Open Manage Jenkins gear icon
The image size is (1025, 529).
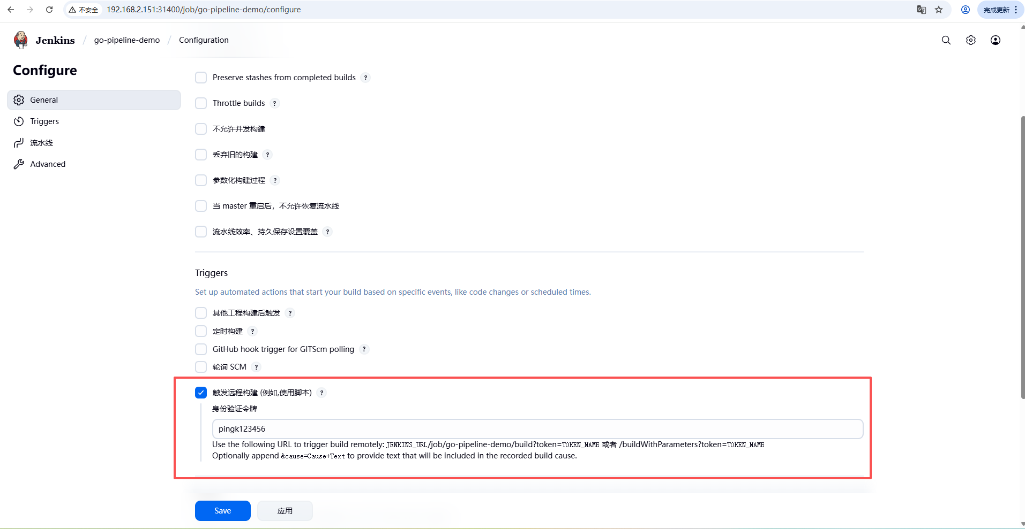click(970, 40)
